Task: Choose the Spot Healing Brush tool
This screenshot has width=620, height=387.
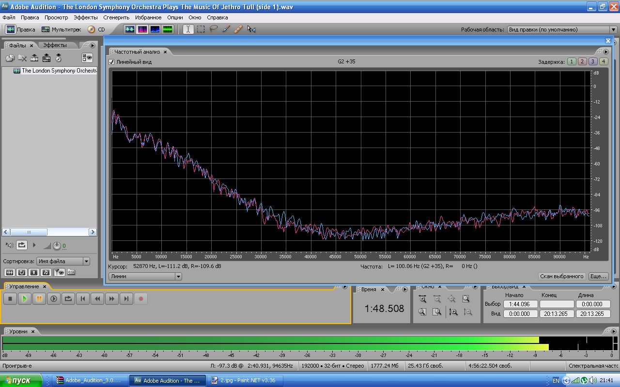Action: (x=238, y=29)
